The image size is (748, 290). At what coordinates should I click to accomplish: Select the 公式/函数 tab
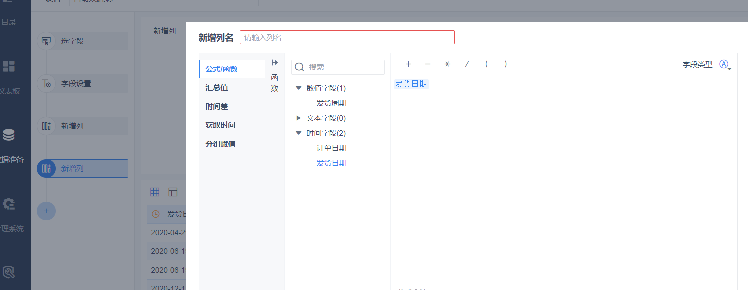click(x=232, y=69)
